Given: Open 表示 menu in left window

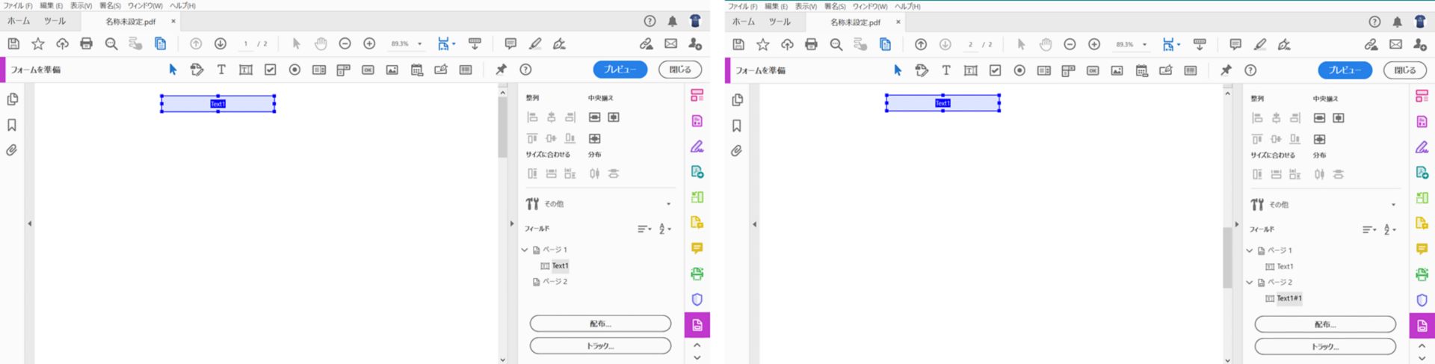Looking at the screenshot, I should point(81,5).
